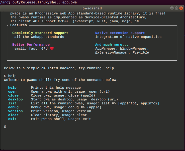
Task: Click 'Clear history, usage: clear' description
Action: (59, 115)
